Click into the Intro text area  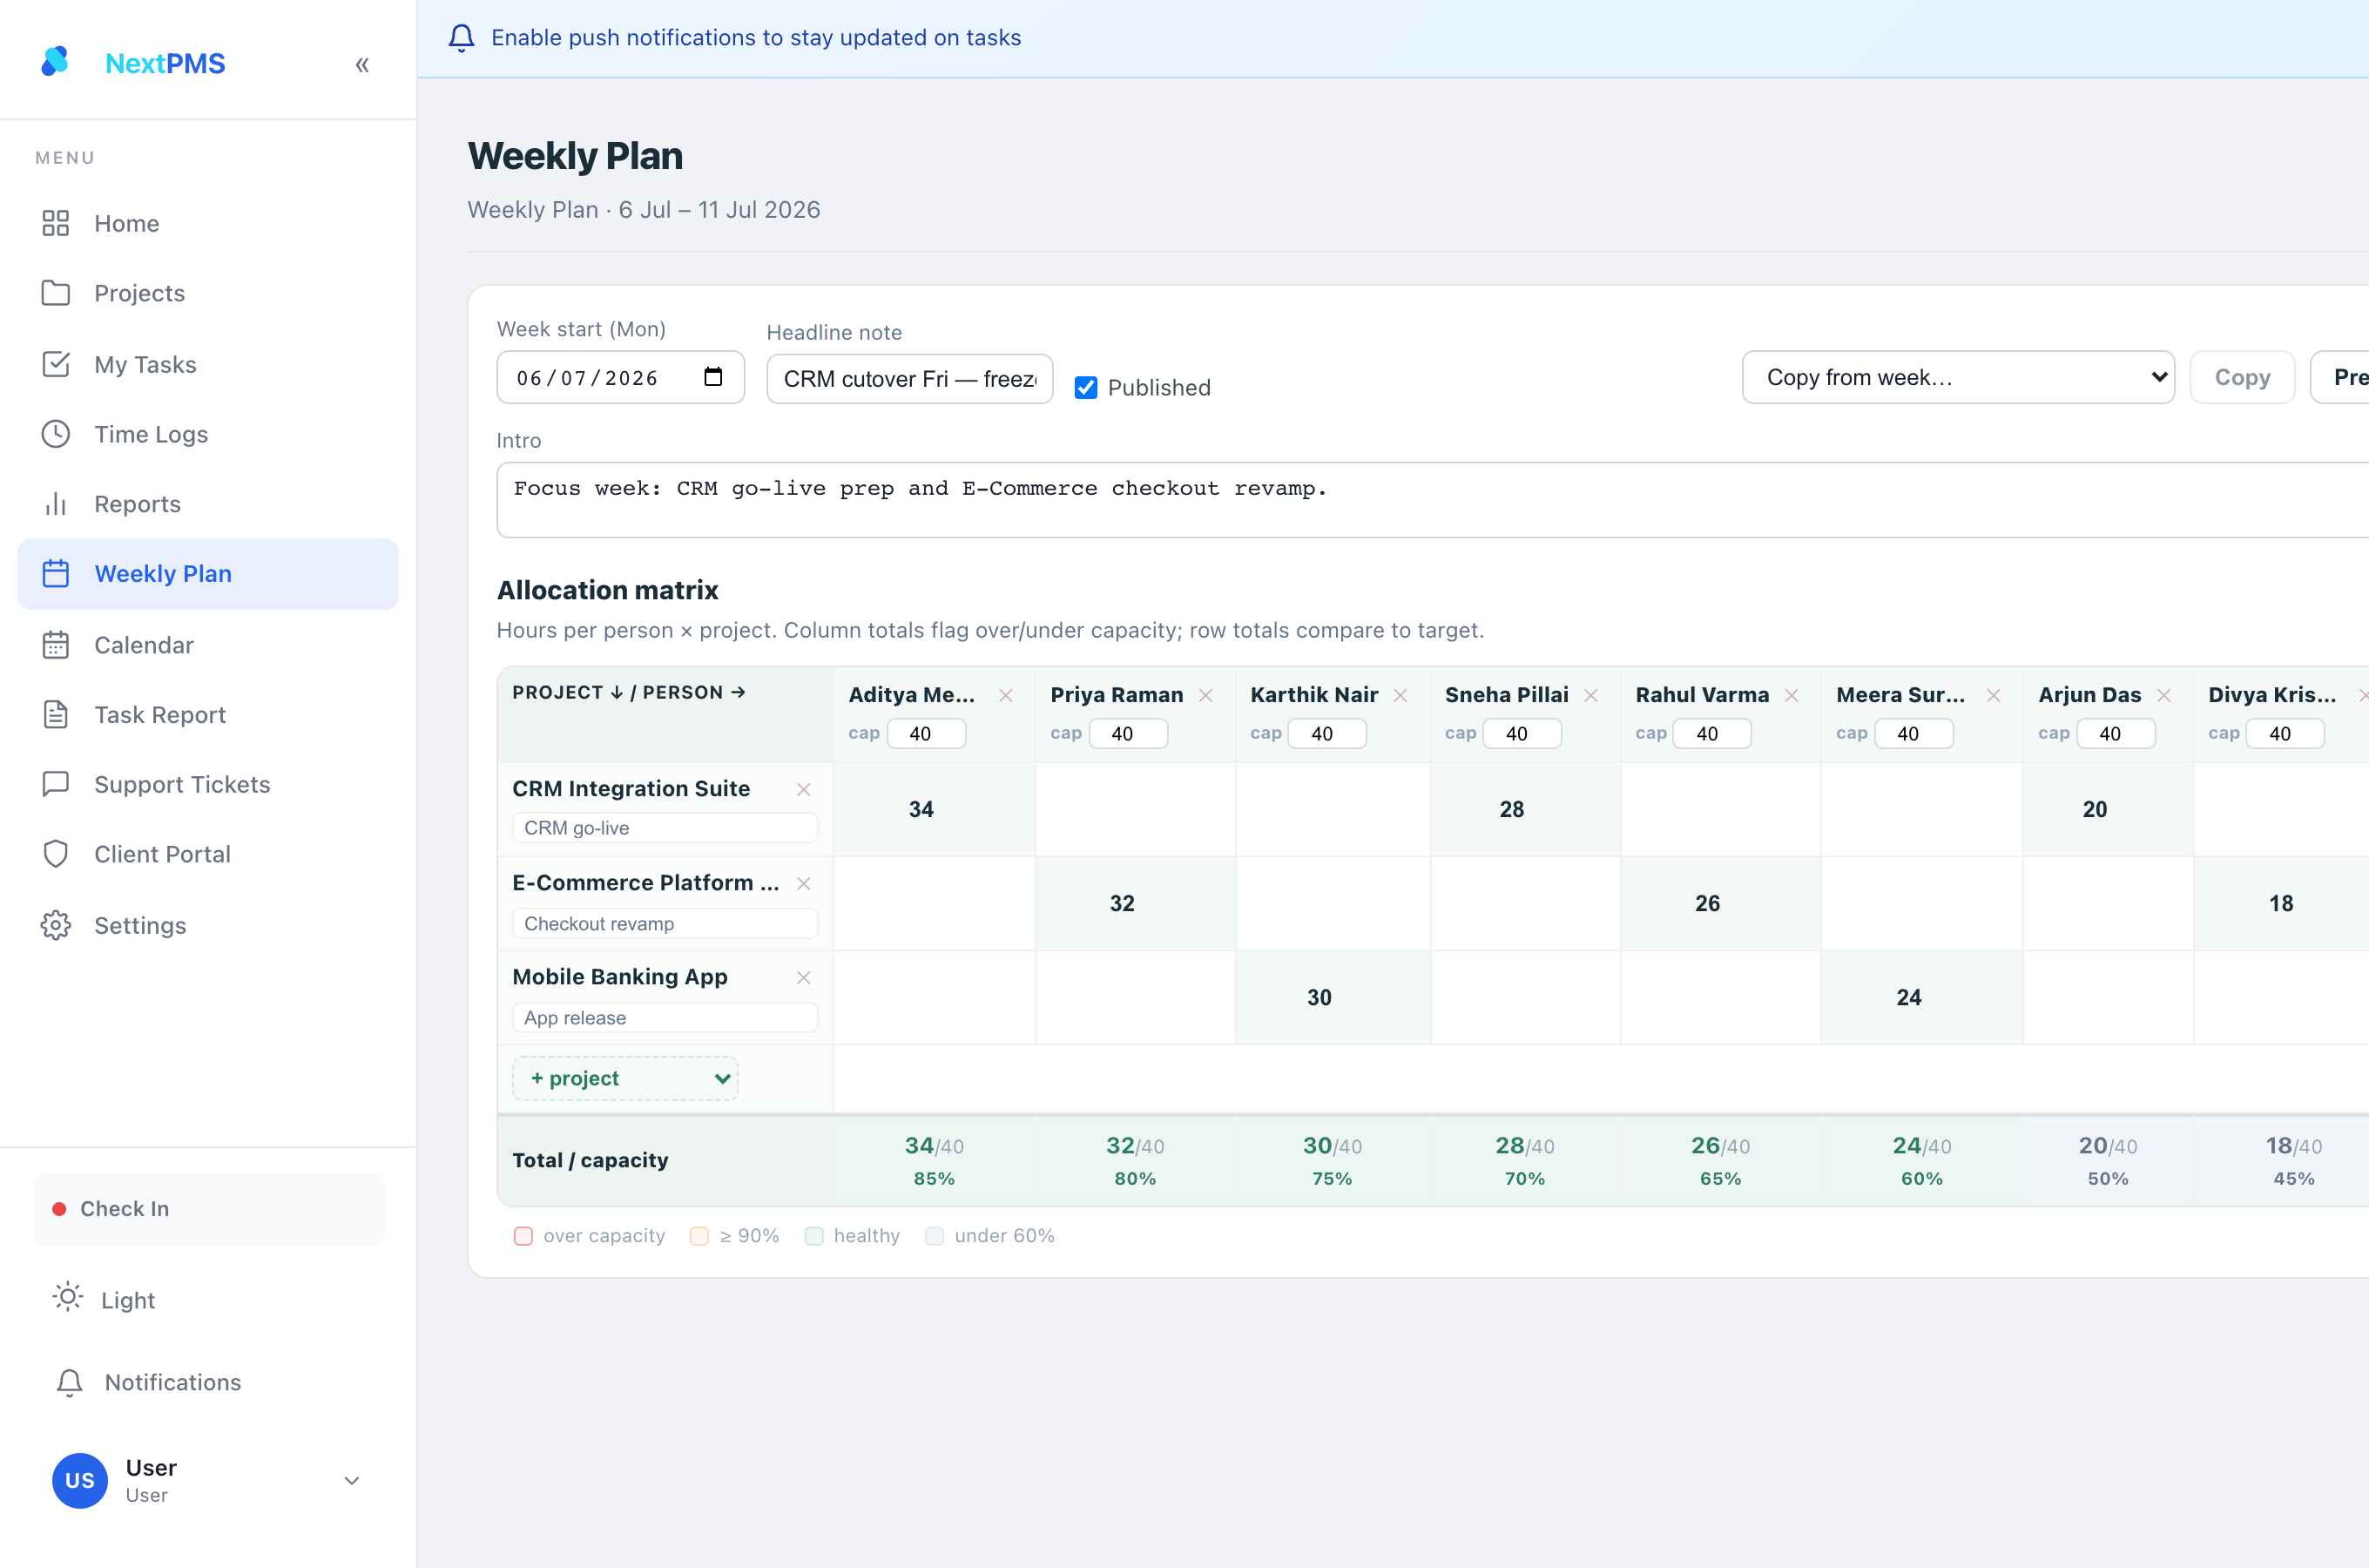[x=1433, y=500]
